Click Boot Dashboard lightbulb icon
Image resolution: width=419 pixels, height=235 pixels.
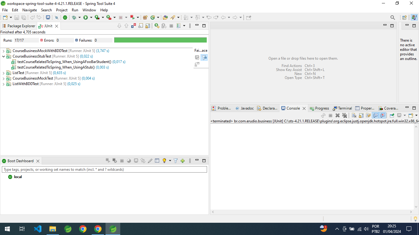(164, 161)
